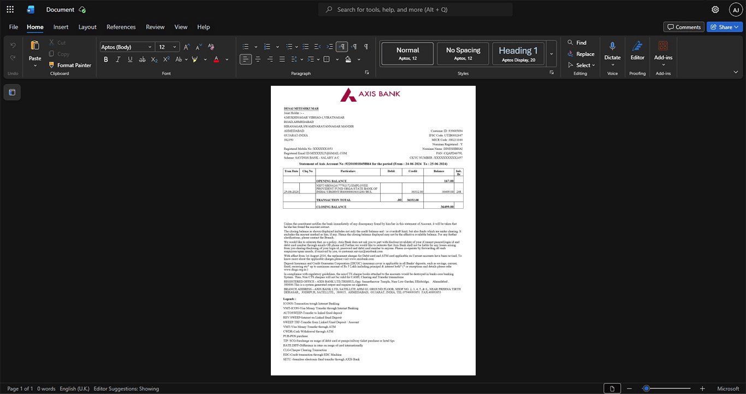The height and width of the screenshot is (394, 746).
Task: Click the bank statement document page
Action: (373, 231)
